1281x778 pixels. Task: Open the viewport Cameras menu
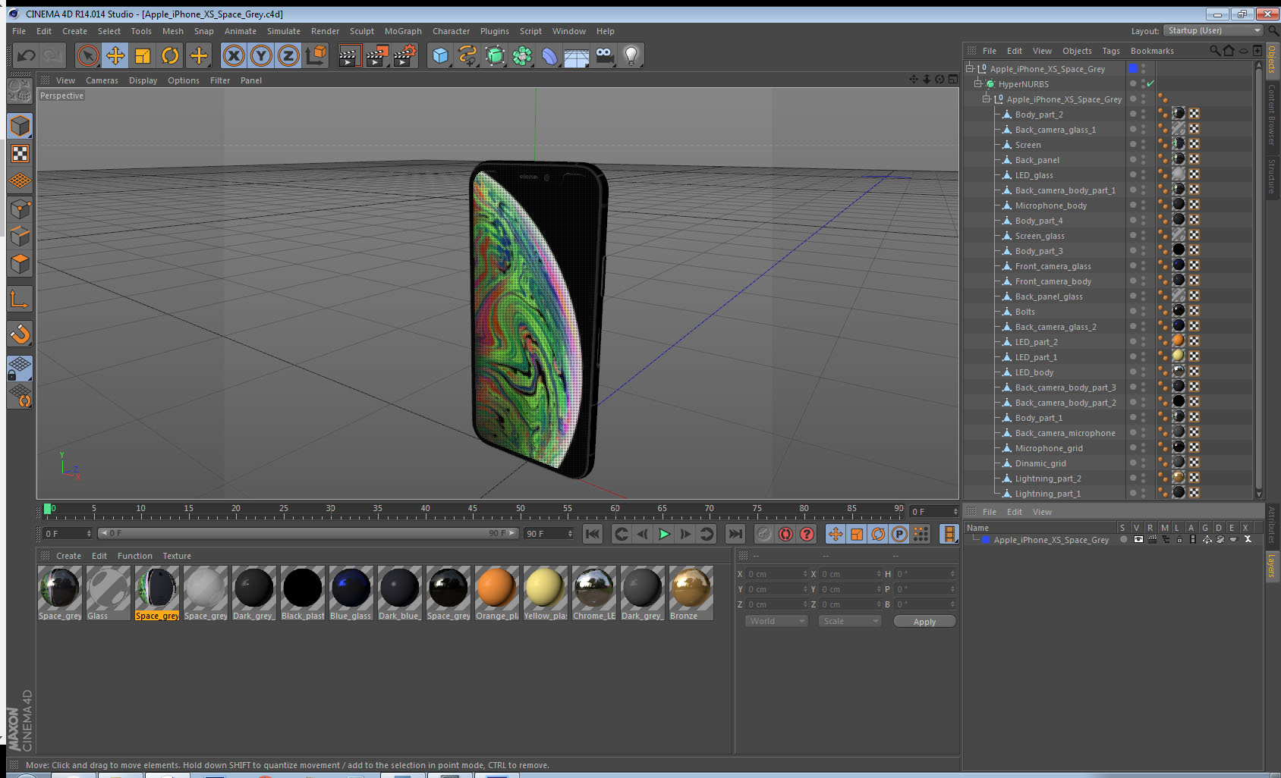click(102, 80)
